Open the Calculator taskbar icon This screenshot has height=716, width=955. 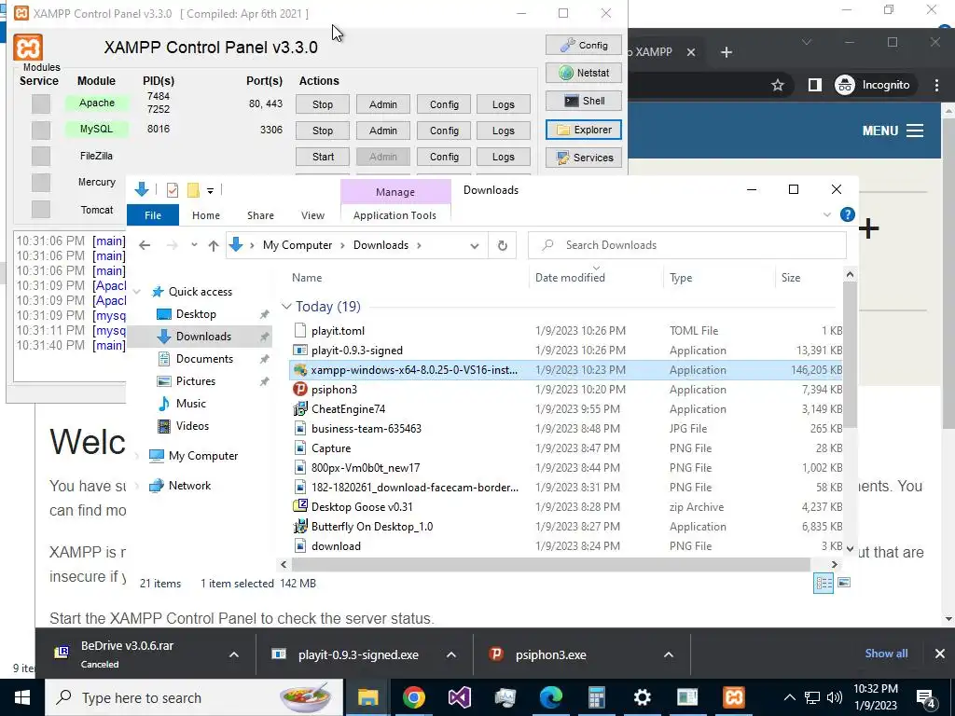(596, 697)
